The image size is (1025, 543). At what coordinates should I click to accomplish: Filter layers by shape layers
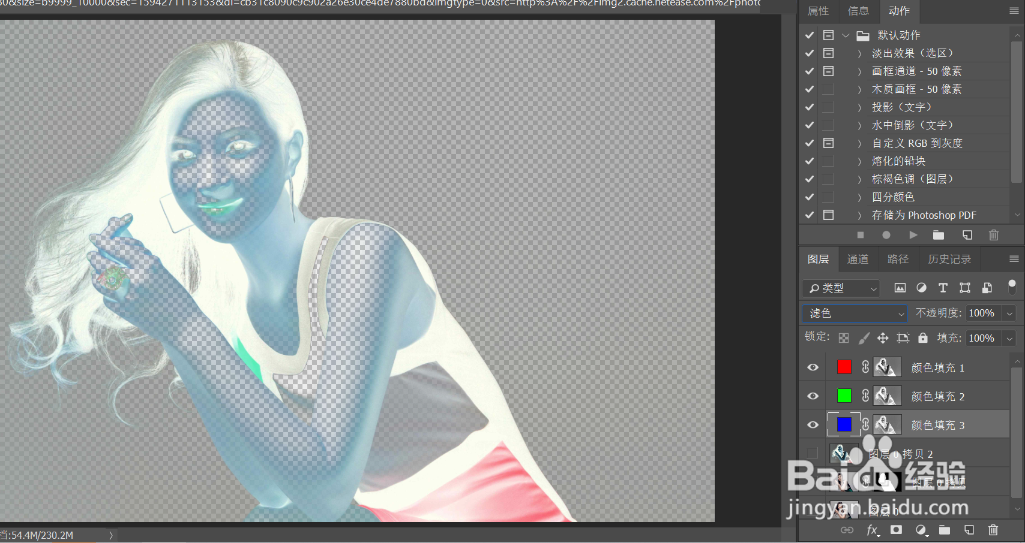[x=965, y=288]
